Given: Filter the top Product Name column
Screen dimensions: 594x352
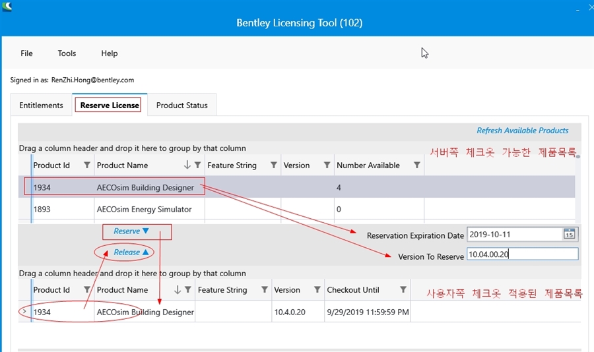Looking at the screenshot, I should (197, 165).
